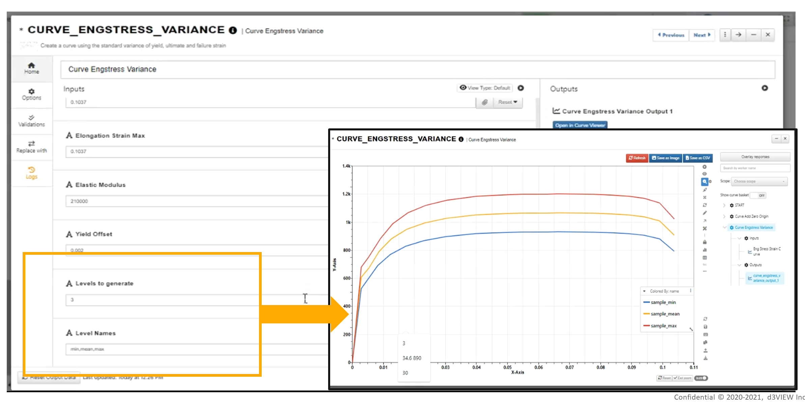Click the Elastic Modulus input field
805x402 pixels.
pyautogui.click(x=197, y=201)
